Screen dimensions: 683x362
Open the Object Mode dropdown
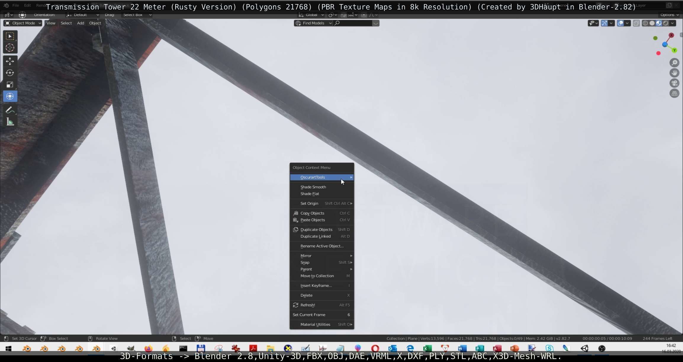23,23
